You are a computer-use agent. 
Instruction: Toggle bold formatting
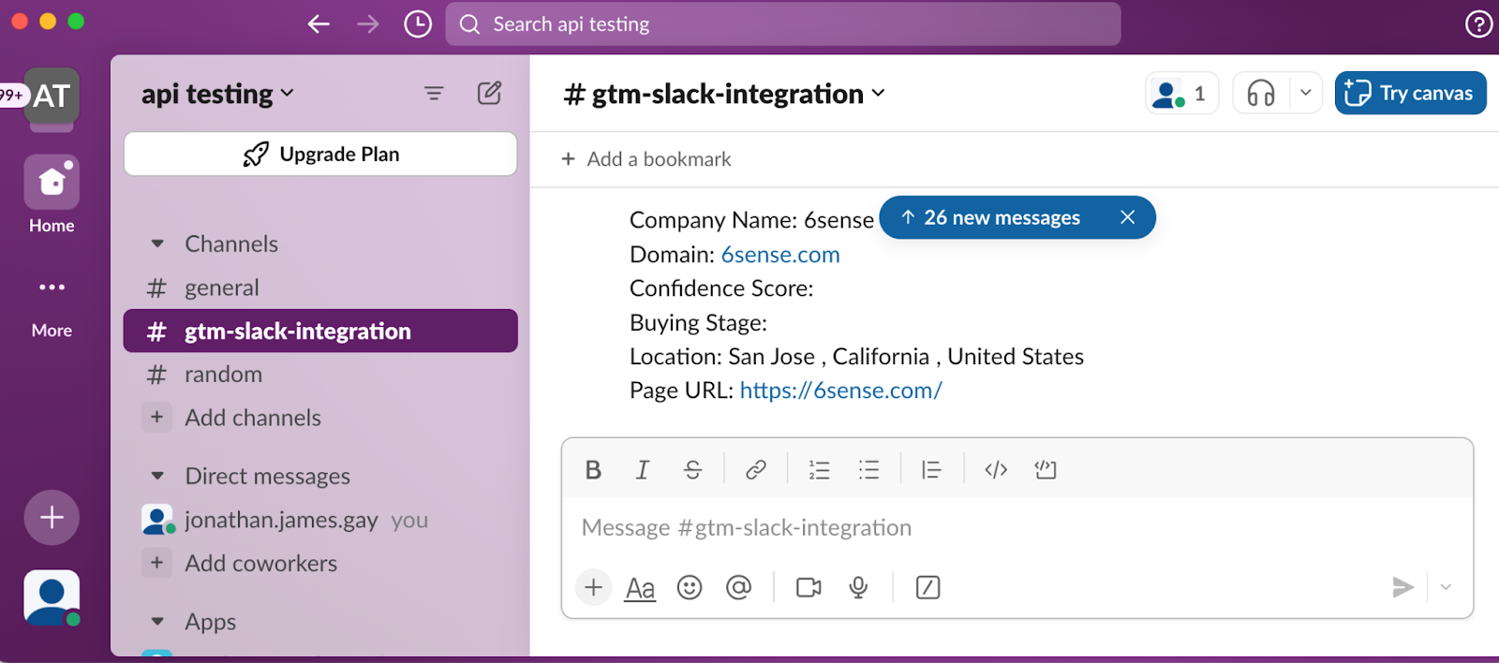tap(593, 470)
